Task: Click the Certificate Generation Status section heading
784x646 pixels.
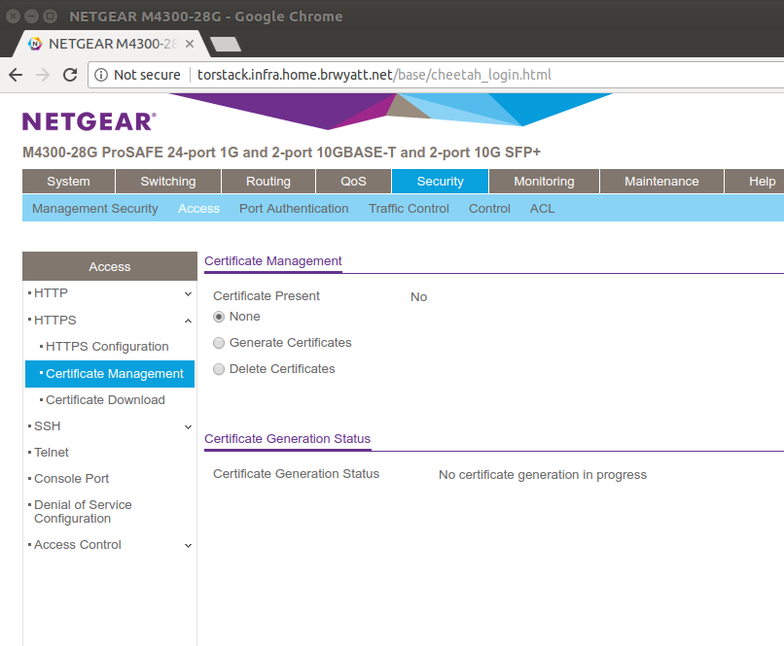Action: click(x=288, y=439)
